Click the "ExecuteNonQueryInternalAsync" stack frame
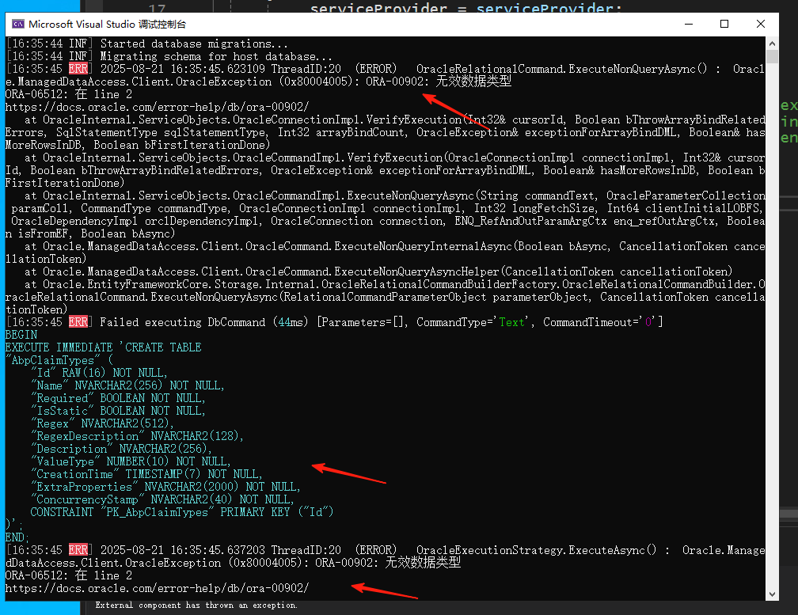The width and height of the screenshot is (798, 615). (385, 252)
